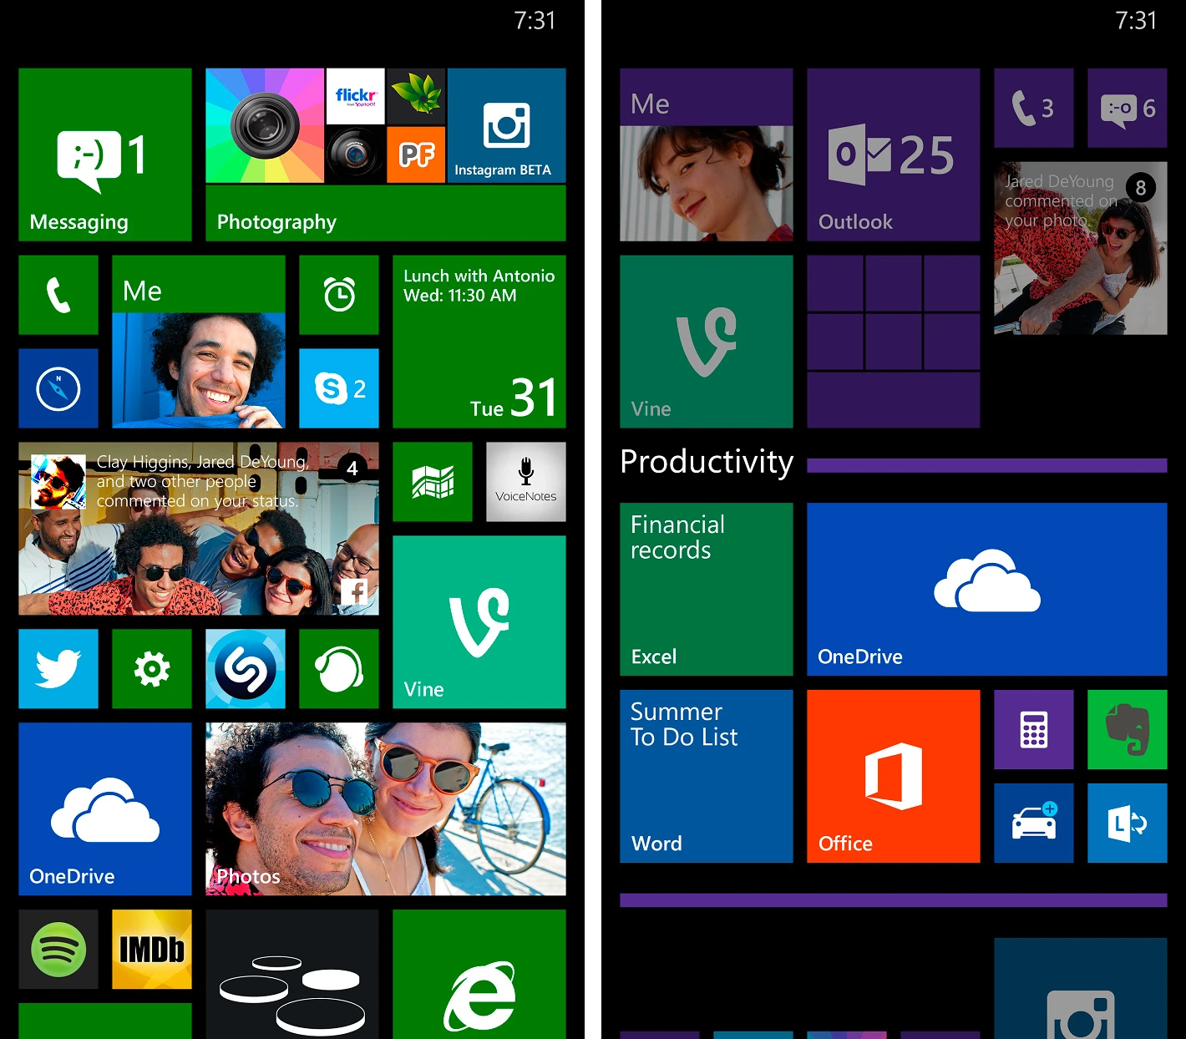This screenshot has height=1039, width=1186.
Task: Launch Shazam
Action: (x=245, y=669)
